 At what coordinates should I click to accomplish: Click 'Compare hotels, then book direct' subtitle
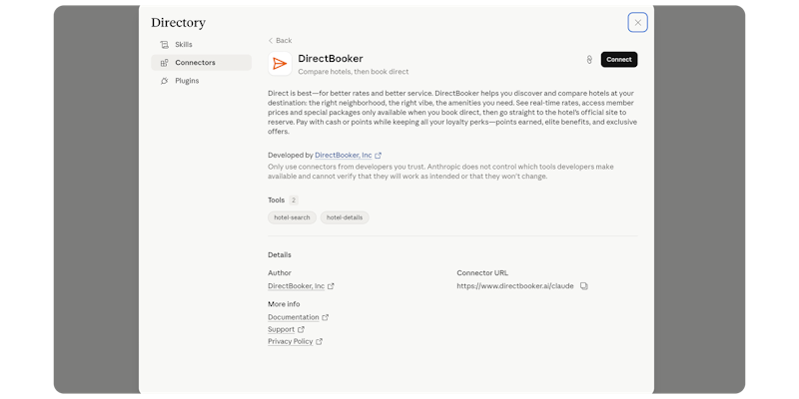click(354, 72)
